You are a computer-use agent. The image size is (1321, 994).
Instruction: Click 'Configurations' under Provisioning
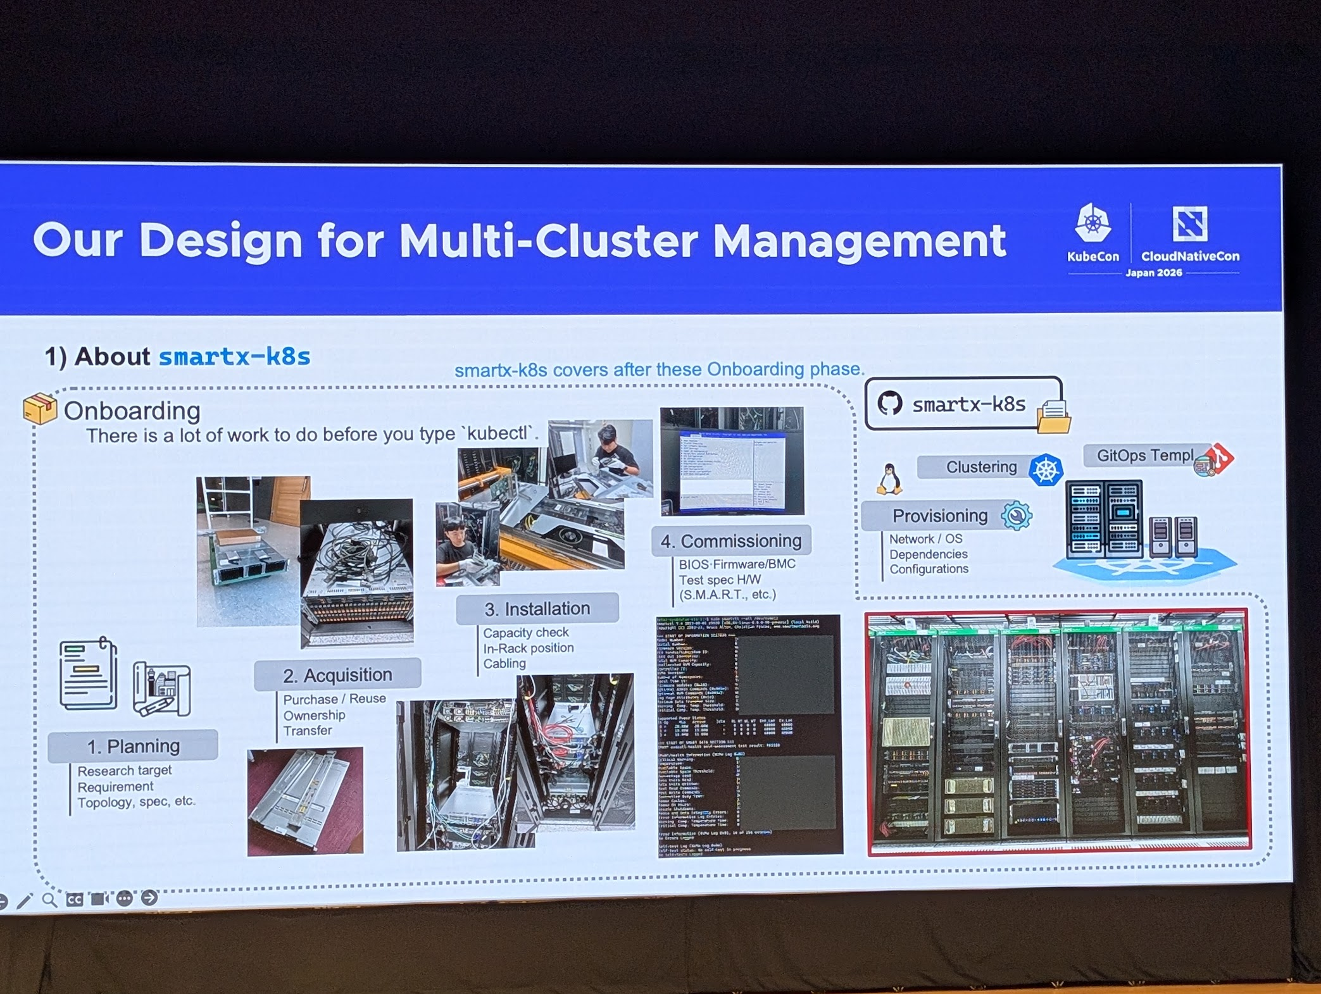coord(929,569)
